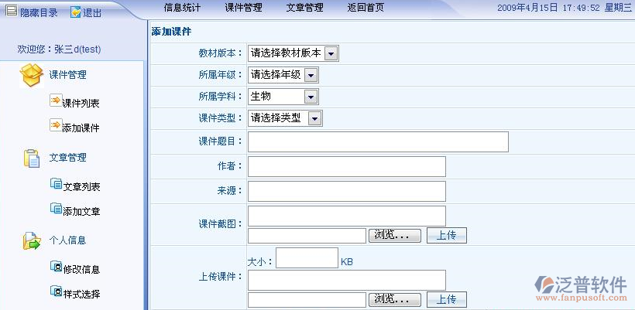Click the 退出 logout icon
Screen dimensions: 635x310
[75, 12]
